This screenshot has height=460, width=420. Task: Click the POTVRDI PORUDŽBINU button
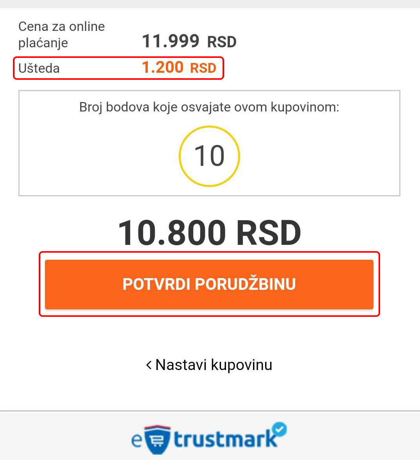[x=209, y=284]
